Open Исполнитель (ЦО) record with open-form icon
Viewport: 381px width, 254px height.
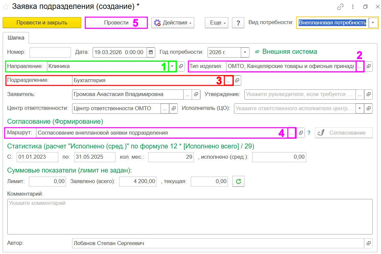368,109
